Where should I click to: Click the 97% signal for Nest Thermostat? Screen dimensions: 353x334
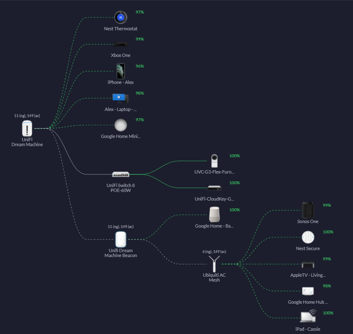pos(139,12)
